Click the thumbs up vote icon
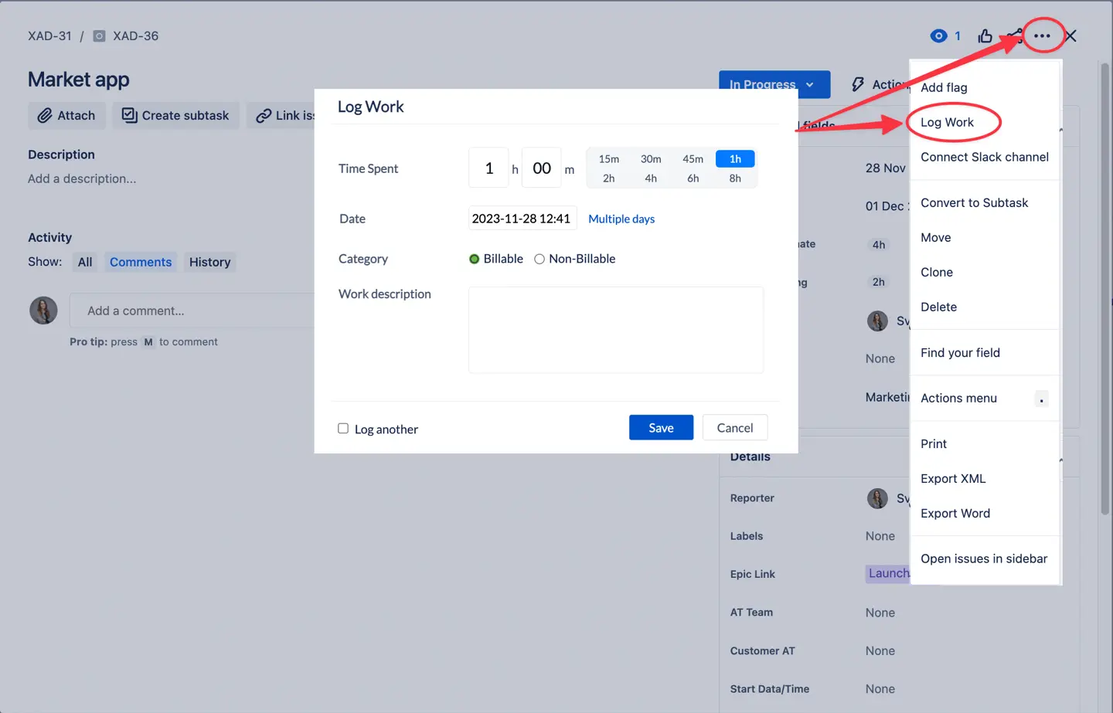Image resolution: width=1113 pixels, height=713 pixels. [x=985, y=36]
